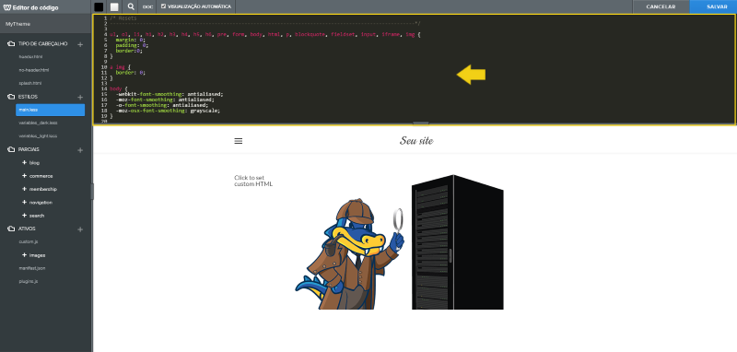Click the 'a img {' code line
This screenshot has width=737, height=352.
click(x=120, y=67)
